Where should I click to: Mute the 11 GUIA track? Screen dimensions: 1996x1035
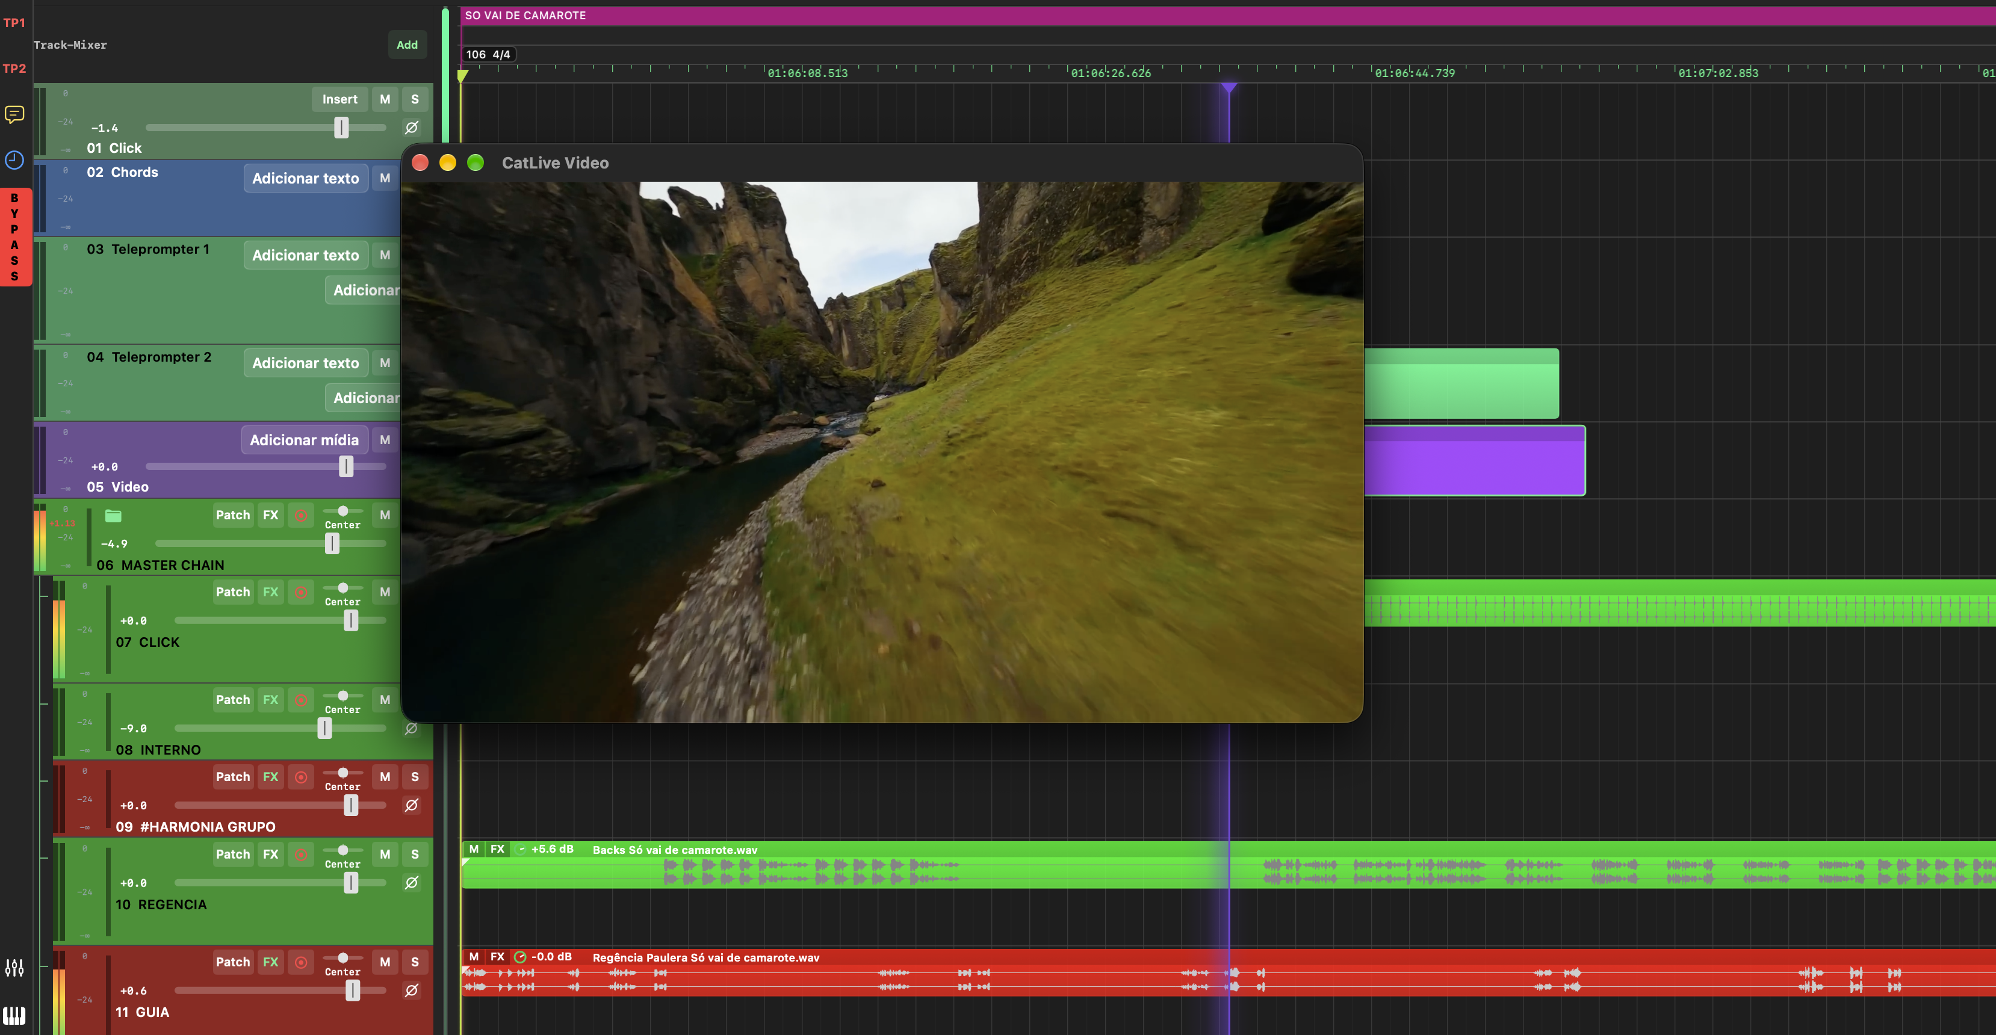click(385, 962)
